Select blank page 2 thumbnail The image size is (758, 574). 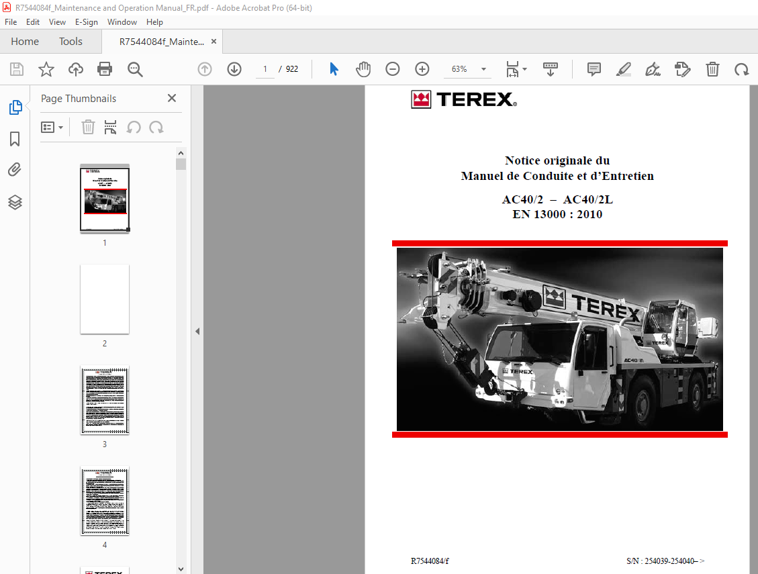click(x=105, y=299)
